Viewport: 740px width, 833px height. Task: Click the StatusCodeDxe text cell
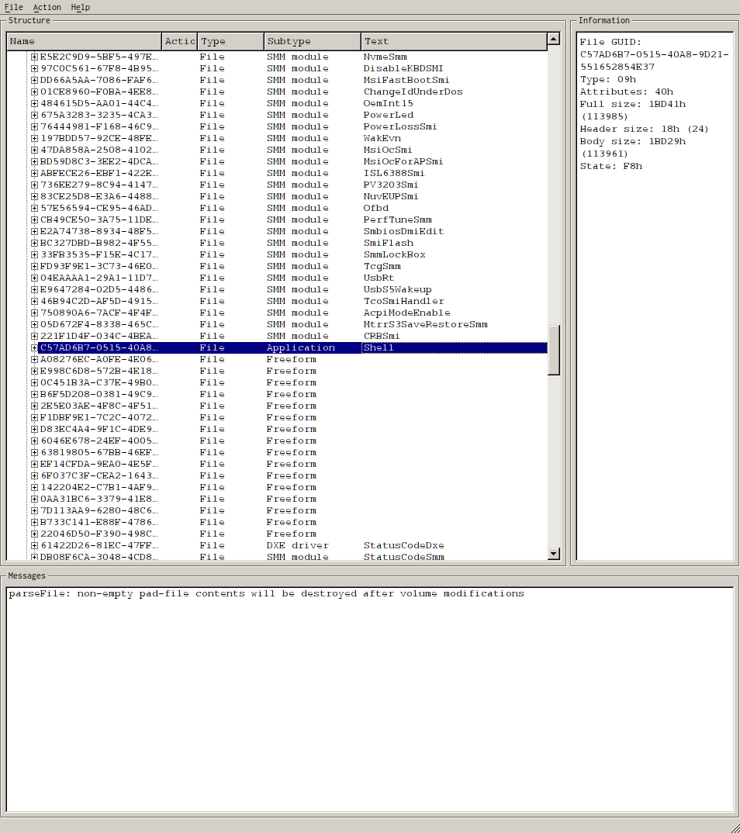(x=403, y=545)
